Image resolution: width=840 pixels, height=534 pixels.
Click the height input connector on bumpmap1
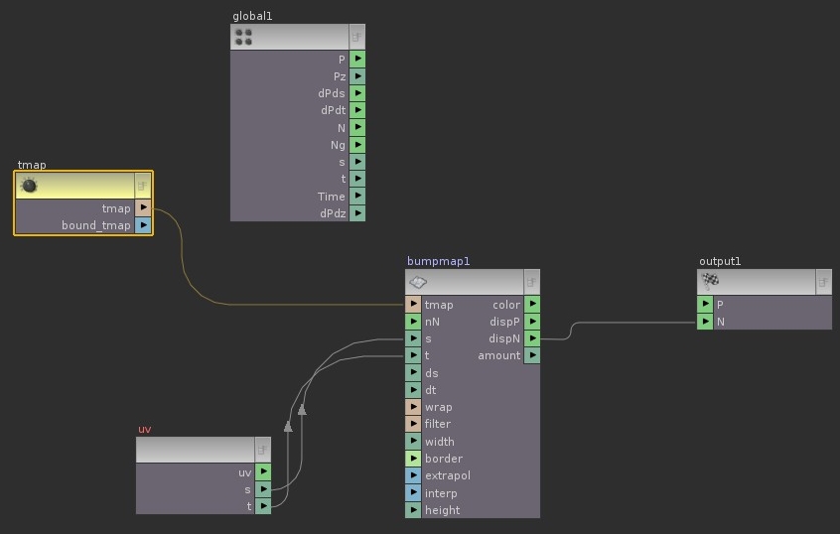pyautogui.click(x=413, y=510)
